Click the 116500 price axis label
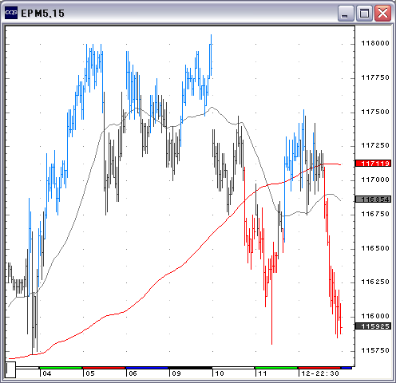The height and width of the screenshot is (383, 396). coord(375,248)
